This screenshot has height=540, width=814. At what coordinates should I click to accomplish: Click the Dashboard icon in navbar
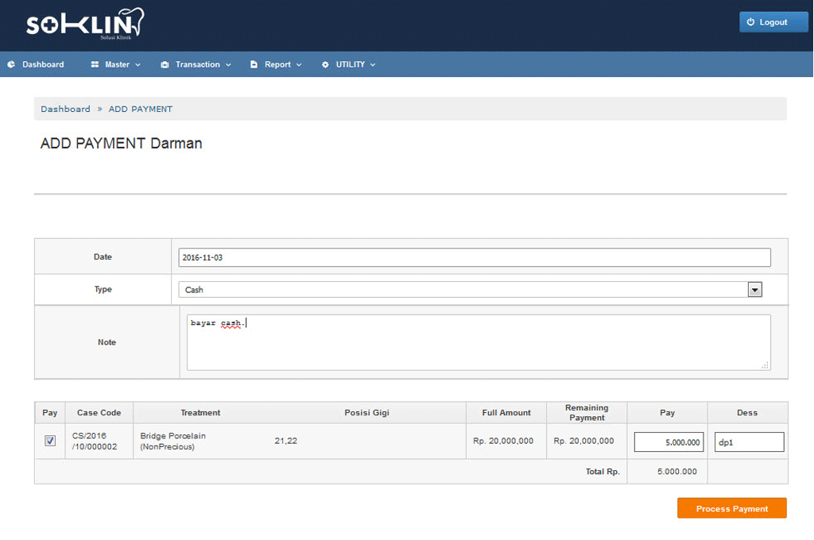[x=11, y=64]
